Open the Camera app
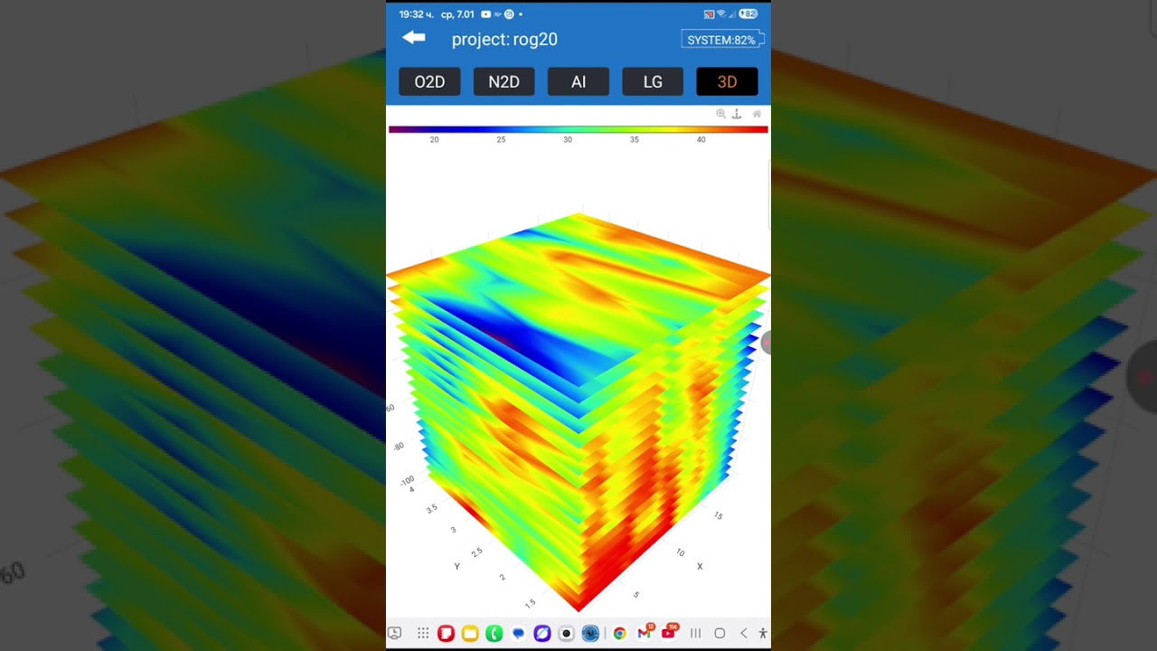The width and height of the screenshot is (1157, 651). [x=567, y=634]
